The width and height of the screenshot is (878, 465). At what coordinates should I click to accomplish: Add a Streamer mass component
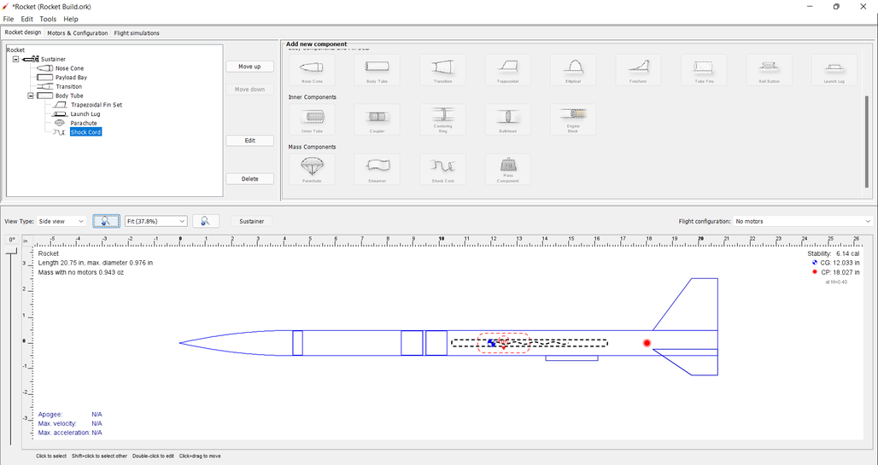[378, 169]
